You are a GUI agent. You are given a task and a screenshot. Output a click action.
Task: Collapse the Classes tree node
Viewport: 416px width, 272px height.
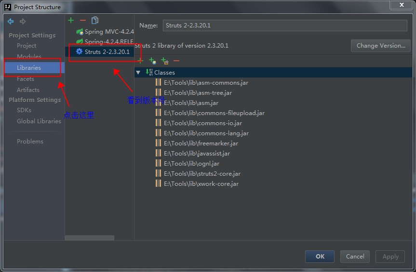pos(138,72)
